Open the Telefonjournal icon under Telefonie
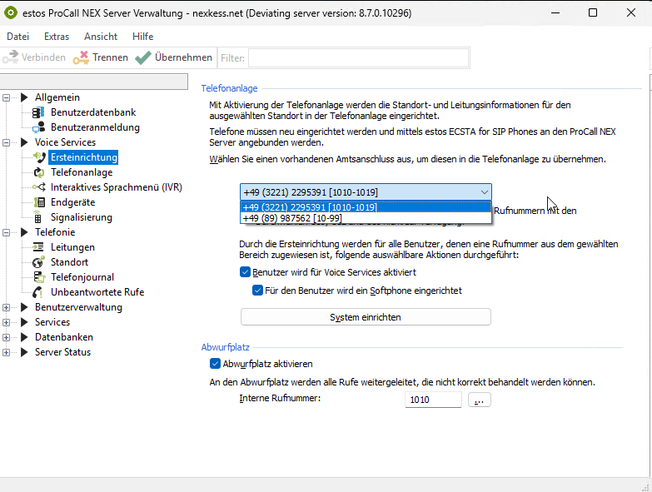Screen dimensions: 652x492 coord(38,277)
